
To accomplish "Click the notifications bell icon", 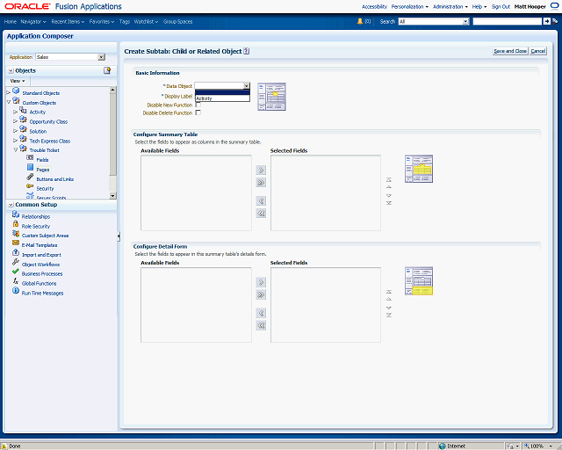I will [x=360, y=21].
